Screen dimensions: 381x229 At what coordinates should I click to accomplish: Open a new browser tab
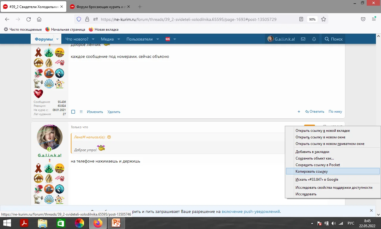click(x=140, y=7)
